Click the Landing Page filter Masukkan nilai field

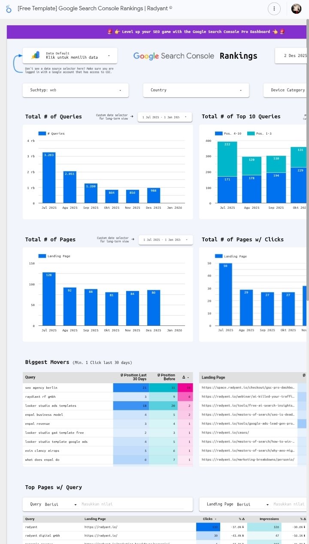tap(290, 504)
